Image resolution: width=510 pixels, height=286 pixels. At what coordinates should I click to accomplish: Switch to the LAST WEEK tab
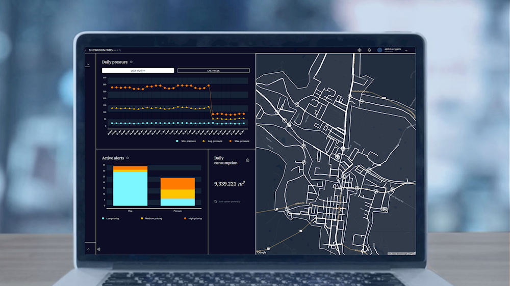coord(213,71)
